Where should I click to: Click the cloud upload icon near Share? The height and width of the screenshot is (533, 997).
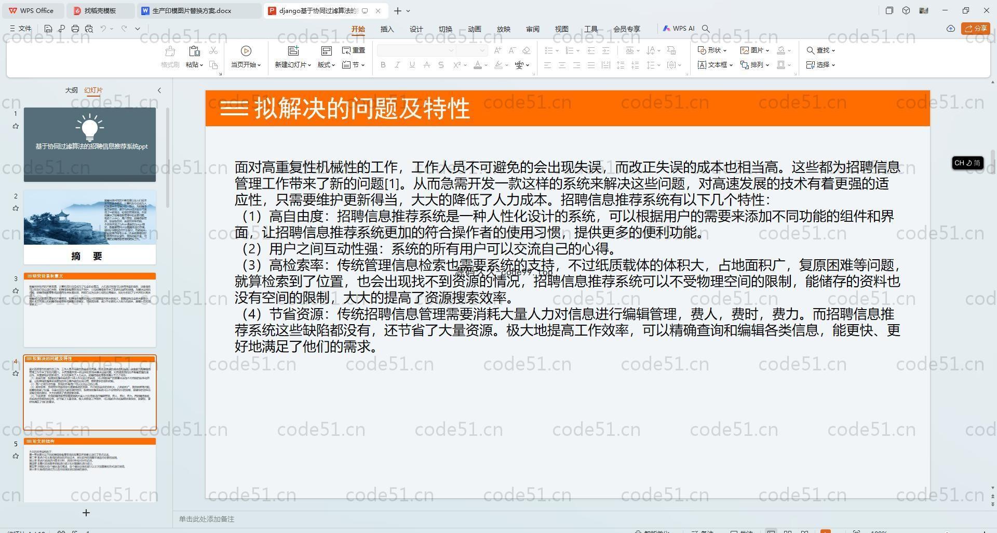click(x=951, y=29)
